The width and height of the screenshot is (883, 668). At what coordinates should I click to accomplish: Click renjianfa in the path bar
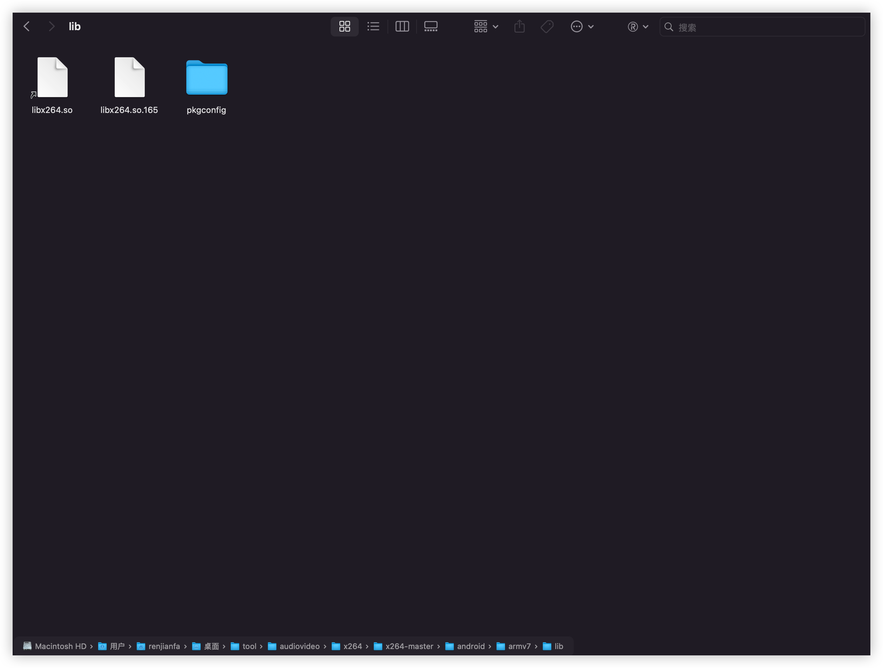click(164, 646)
